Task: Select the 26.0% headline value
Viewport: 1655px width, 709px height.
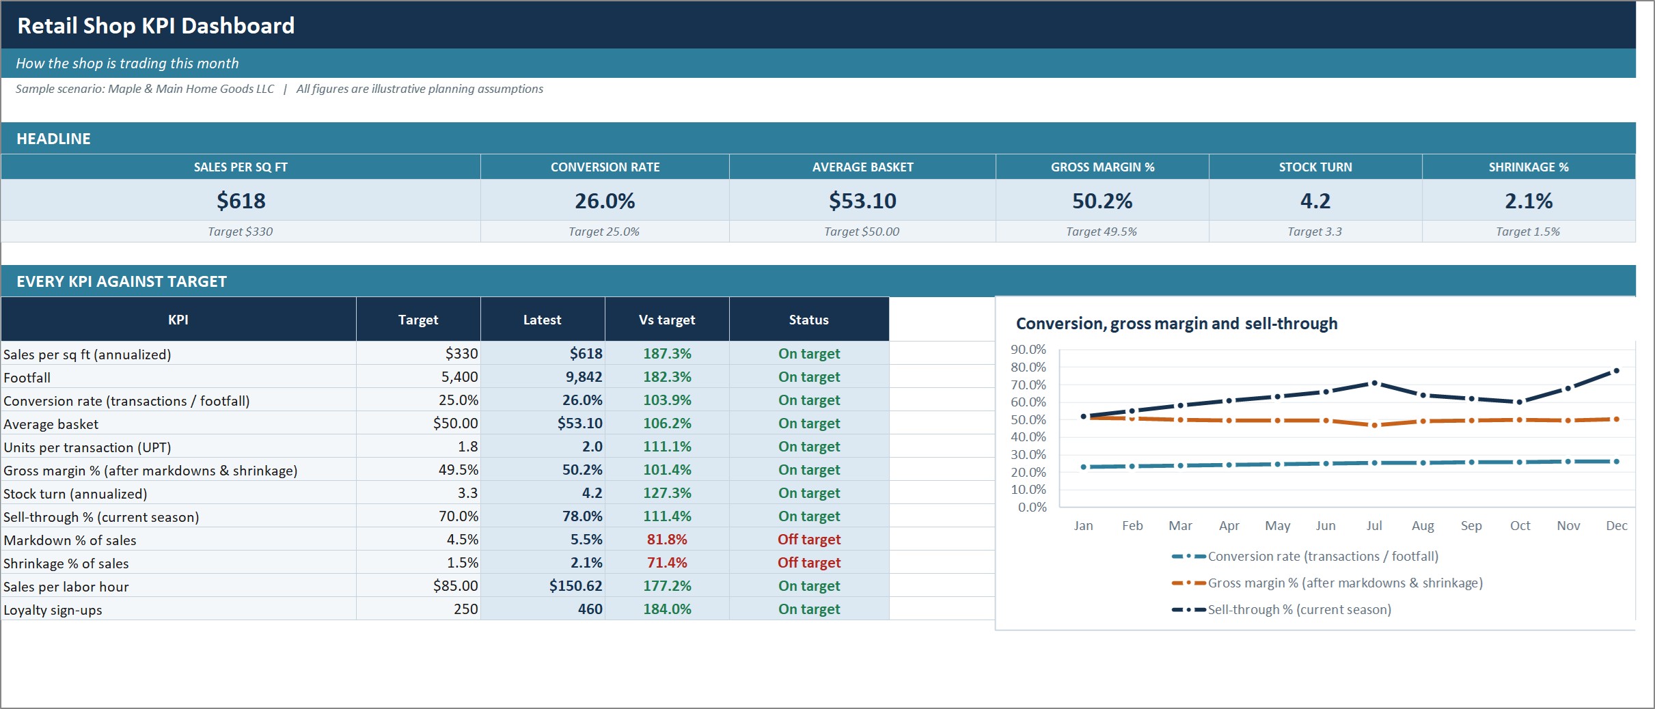Action: [x=605, y=201]
